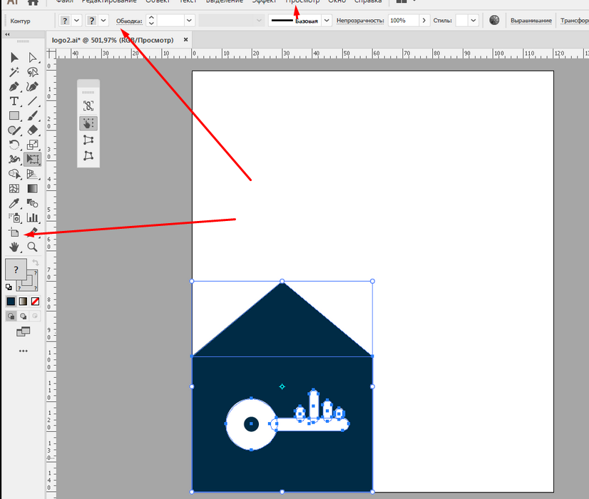Expand opacity slider arrow beside 100%
The image size is (589, 499).
[x=424, y=20]
